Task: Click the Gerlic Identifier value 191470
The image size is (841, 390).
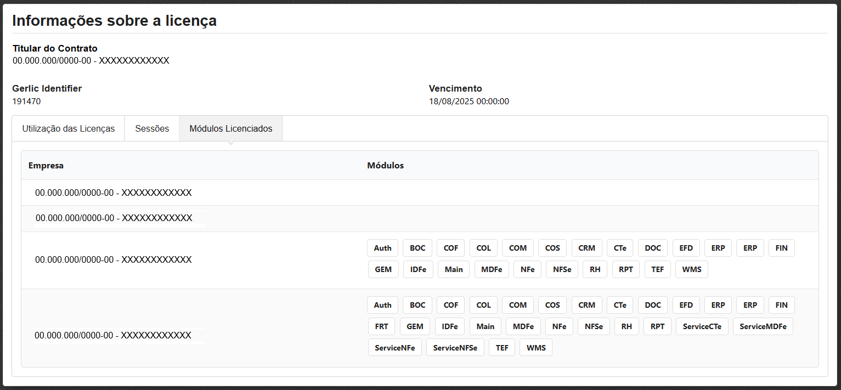Action: (x=26, y=101)
